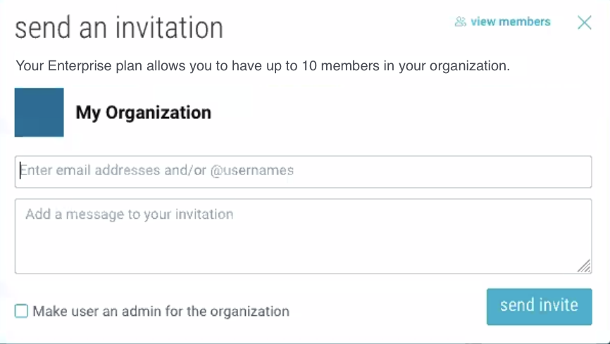610x344 pixels.
Task: Click the 'Make user an admin' label text
Action: tap(161, 312)
